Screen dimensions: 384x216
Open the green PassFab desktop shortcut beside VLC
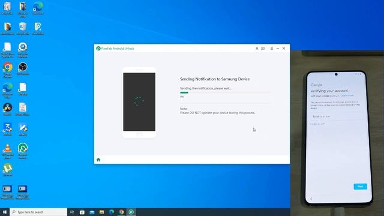click(x=23, y=151)
